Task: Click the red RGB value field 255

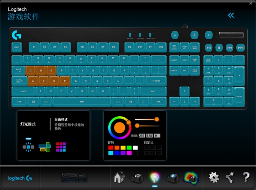Action: tap(142, 136)
